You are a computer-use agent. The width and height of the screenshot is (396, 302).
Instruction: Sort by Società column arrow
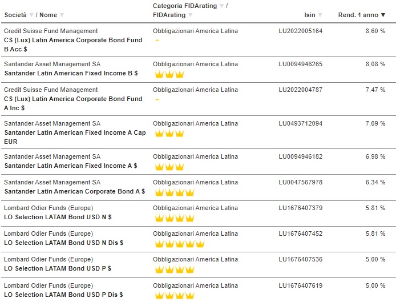point(31,15)
